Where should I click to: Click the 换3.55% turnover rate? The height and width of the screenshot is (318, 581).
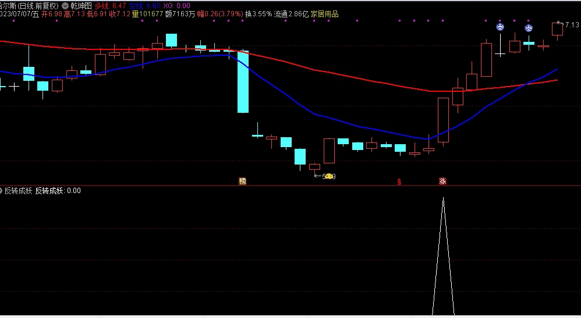pyautogui.click(x=258, y=14)
